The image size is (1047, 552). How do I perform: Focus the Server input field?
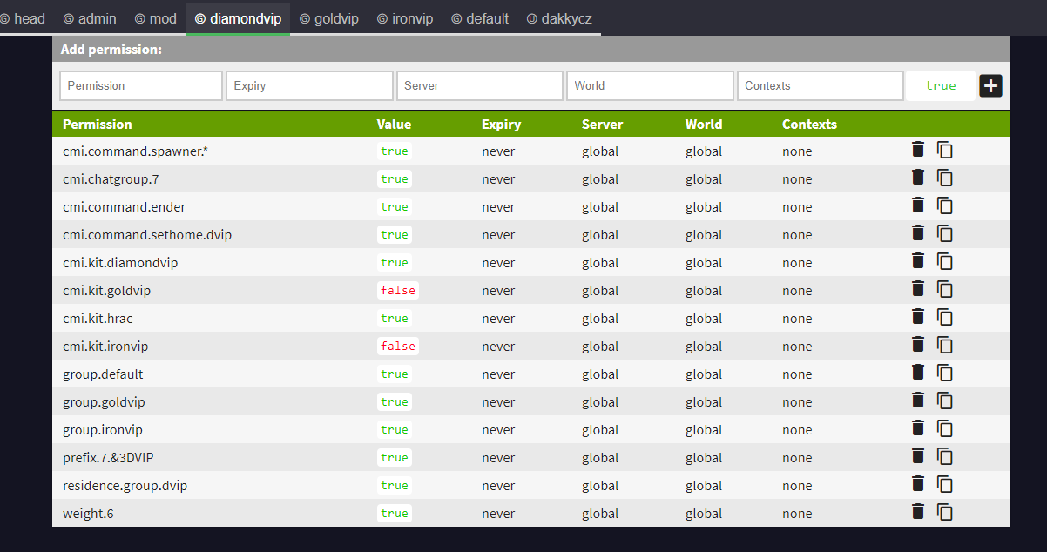480,85
